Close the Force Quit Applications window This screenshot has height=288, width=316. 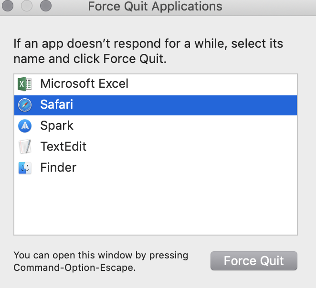coord(7,6)
